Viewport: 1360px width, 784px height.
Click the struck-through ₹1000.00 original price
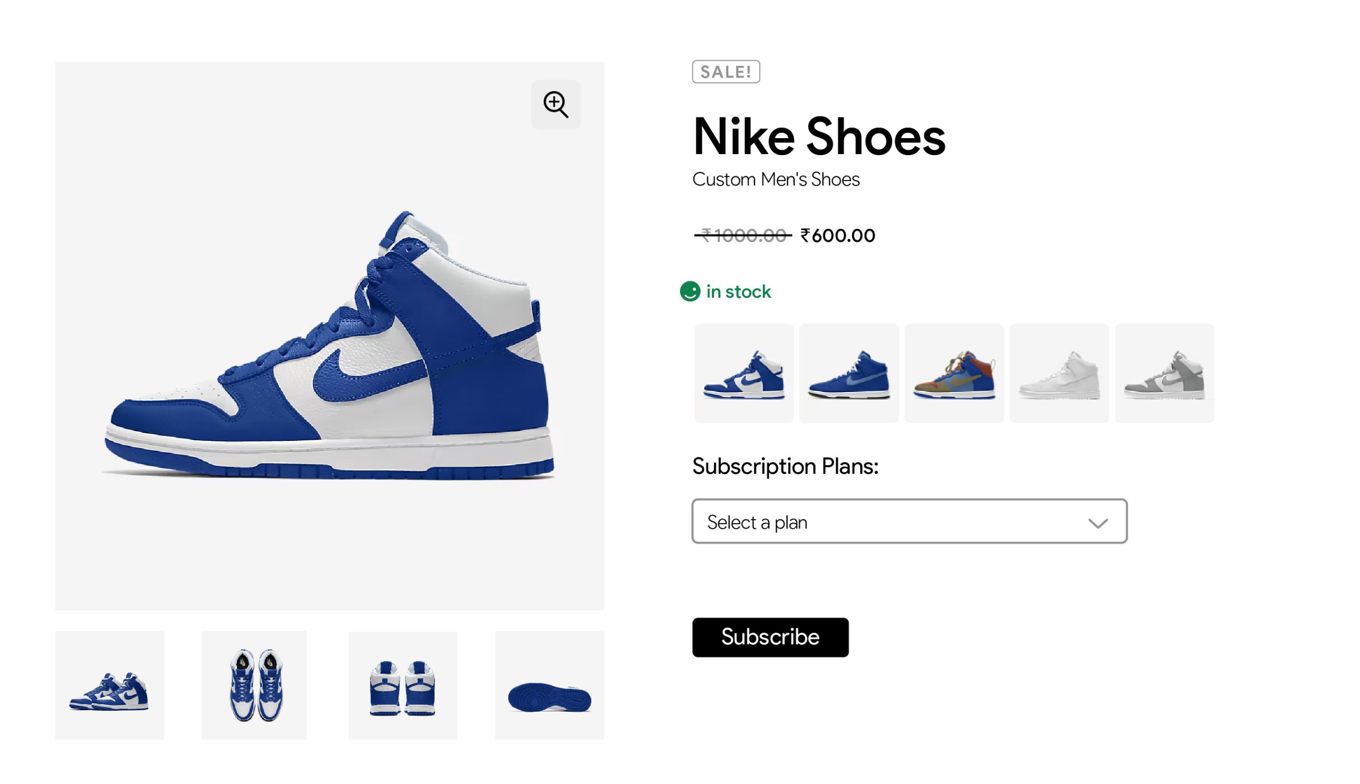pyautogui.click(x=743, y=235)
